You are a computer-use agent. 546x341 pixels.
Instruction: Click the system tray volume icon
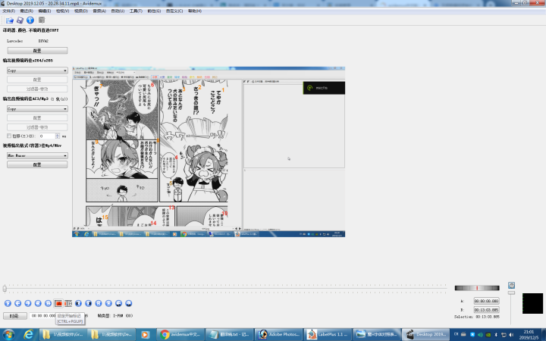tap(511, 335)
